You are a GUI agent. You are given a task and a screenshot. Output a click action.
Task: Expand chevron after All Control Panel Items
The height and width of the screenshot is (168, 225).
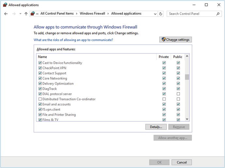tap(77, 14)
